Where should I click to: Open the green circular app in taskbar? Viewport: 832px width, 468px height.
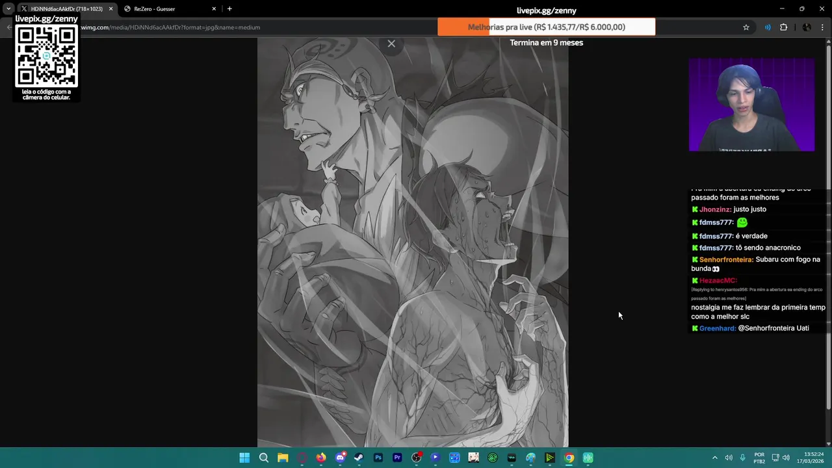493,458
